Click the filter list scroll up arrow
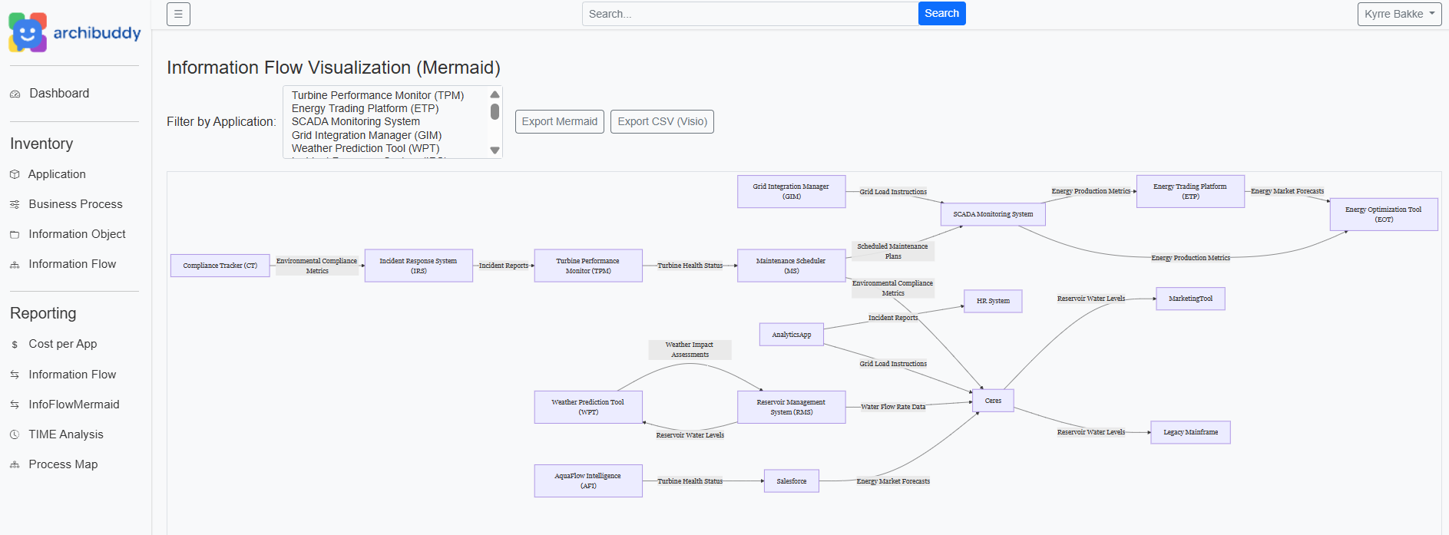The image size is (1449, 535). [x=495, y=94]
